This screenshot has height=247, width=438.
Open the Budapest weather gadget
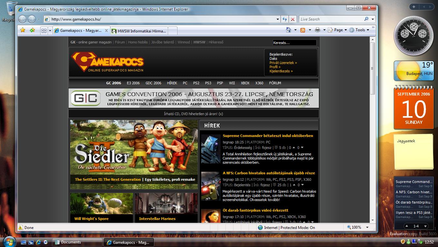click(414, 71)
